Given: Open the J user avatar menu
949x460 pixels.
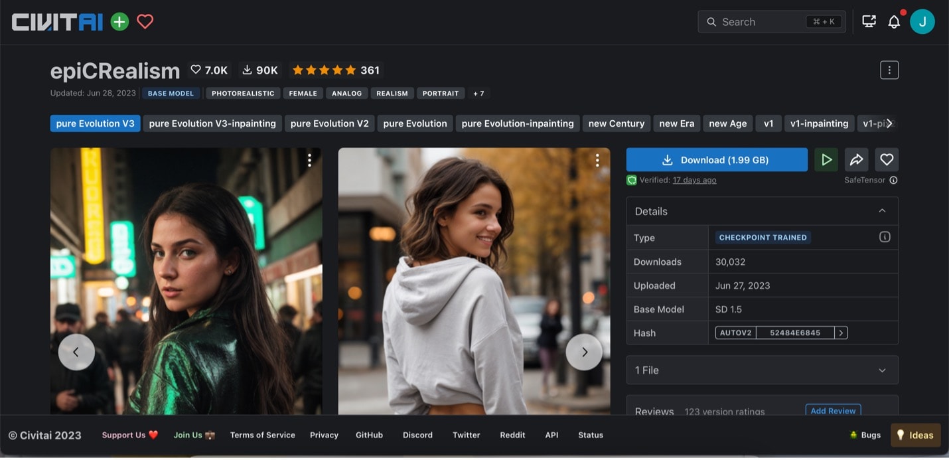Looking at the screenshot, I should 922,22.
